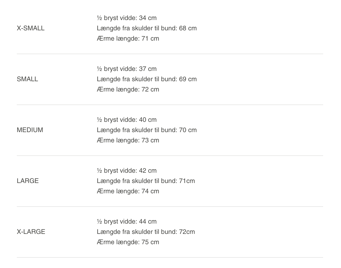This screenshot has width=341, height=268.
Task: Select the X-LARGE size label
Action: pyautogui.click(x=31, y=232)
